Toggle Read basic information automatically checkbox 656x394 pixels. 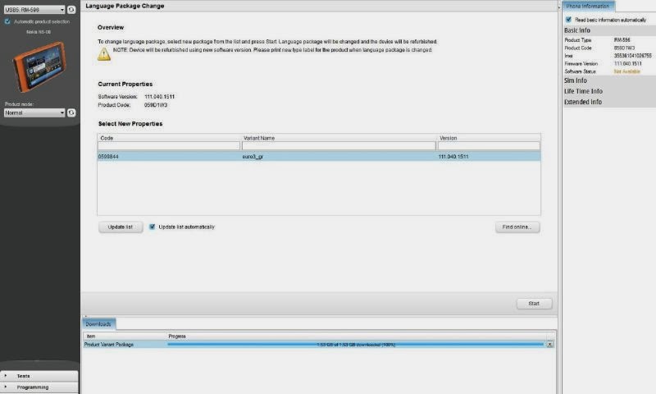[568, 20]
